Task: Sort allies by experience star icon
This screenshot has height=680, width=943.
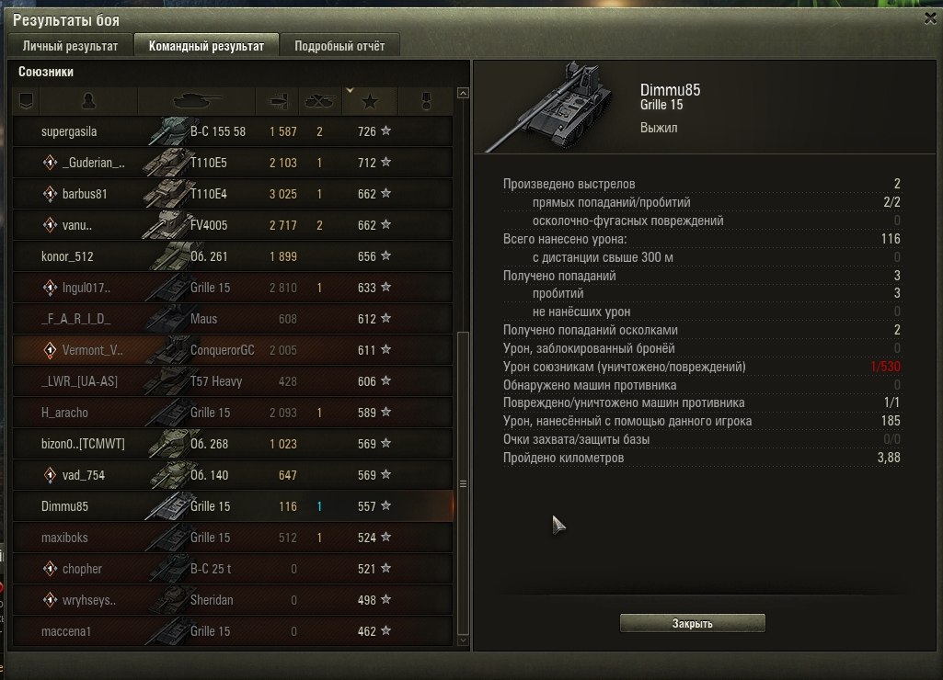Action: [370, 101]
